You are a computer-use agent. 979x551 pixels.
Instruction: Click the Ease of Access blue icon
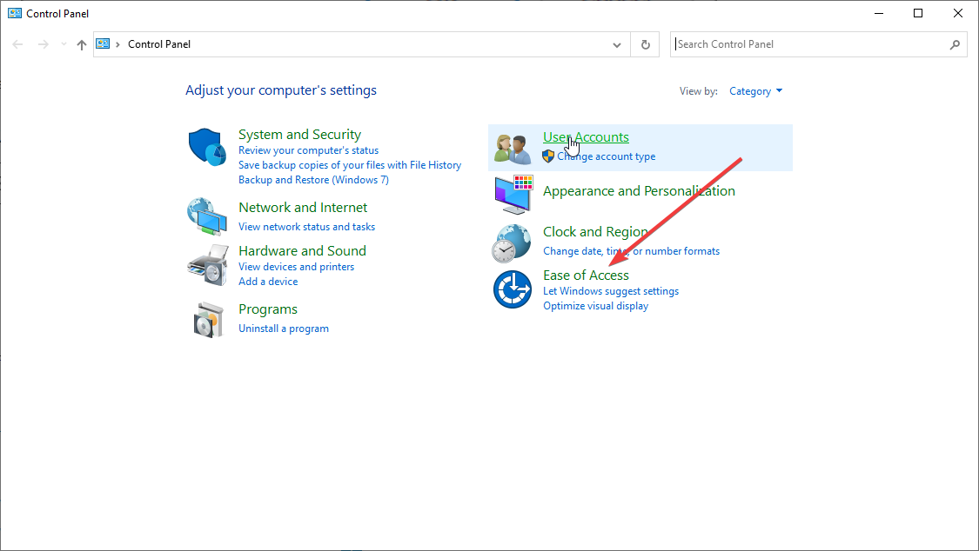[x=512, y=290]
